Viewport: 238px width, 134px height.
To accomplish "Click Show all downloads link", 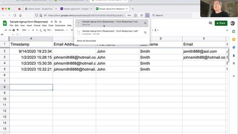I will click(x=86, y=41).
